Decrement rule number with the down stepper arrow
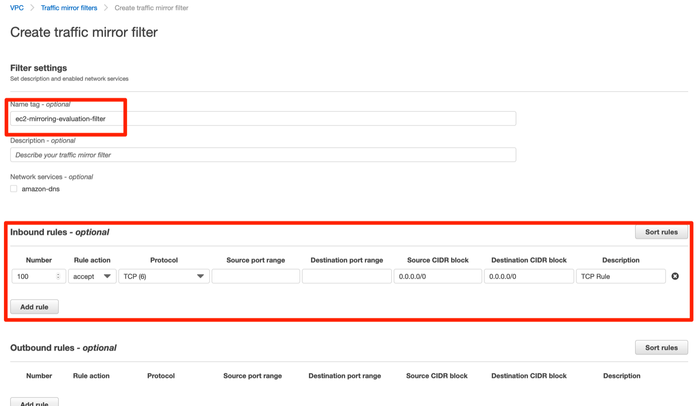Screen dimensions: 696x406 (x=58, y=278)
